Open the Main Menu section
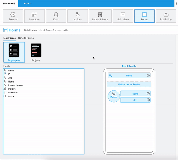The image size is (178, 160). click(x=123, y=16)
